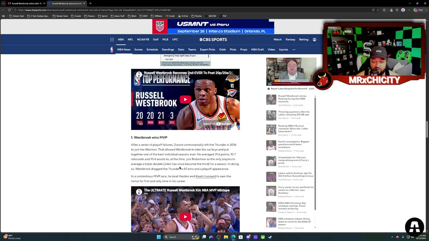The height and width of the screenshot is (241, 429).
Task: Open 'Kawhi investigation: Biggest questions' article
Action: click(294, 144)
